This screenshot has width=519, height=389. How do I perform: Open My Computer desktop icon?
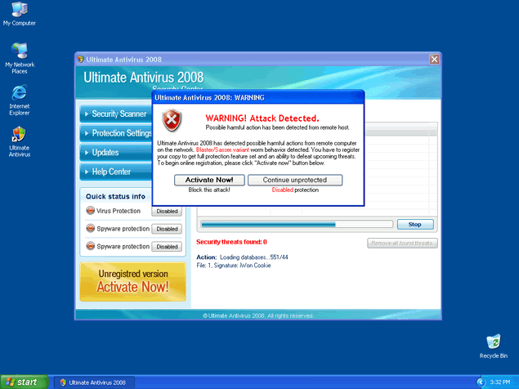[x=19, y=11]
